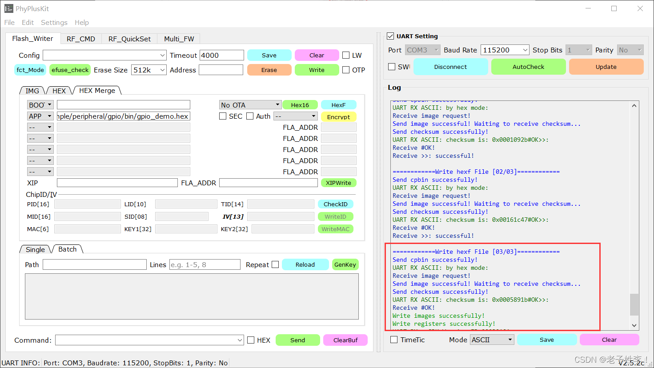Open the Baud Rate 115200 dropdown
The width and height of the screenshot is (654, 368).
tap(505, 50)
